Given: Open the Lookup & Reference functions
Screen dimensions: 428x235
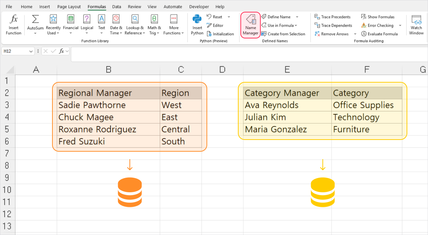Looking at the screenshot, I should pos(135,20).
